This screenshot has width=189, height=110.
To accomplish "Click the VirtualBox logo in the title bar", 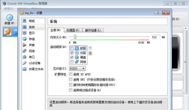I will point(4,3).
